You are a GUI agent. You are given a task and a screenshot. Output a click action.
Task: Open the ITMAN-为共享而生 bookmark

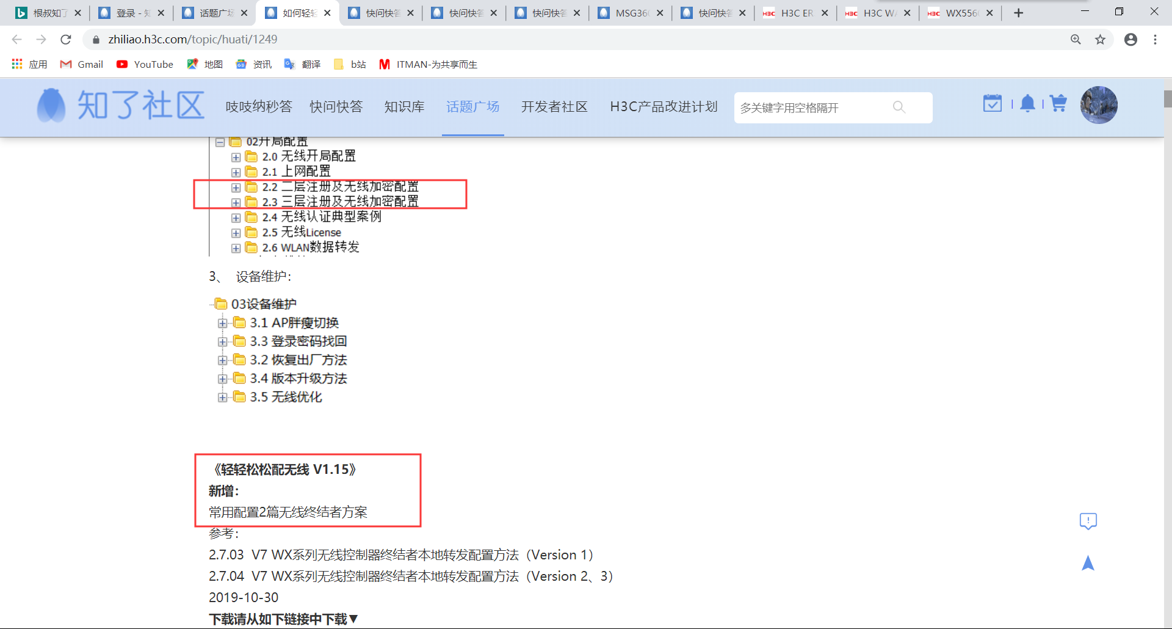click(x=428, y=64)
